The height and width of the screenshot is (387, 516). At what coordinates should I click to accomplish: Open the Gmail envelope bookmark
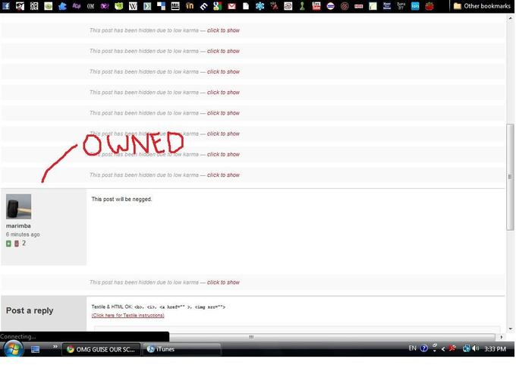click(x=232, y=6)
